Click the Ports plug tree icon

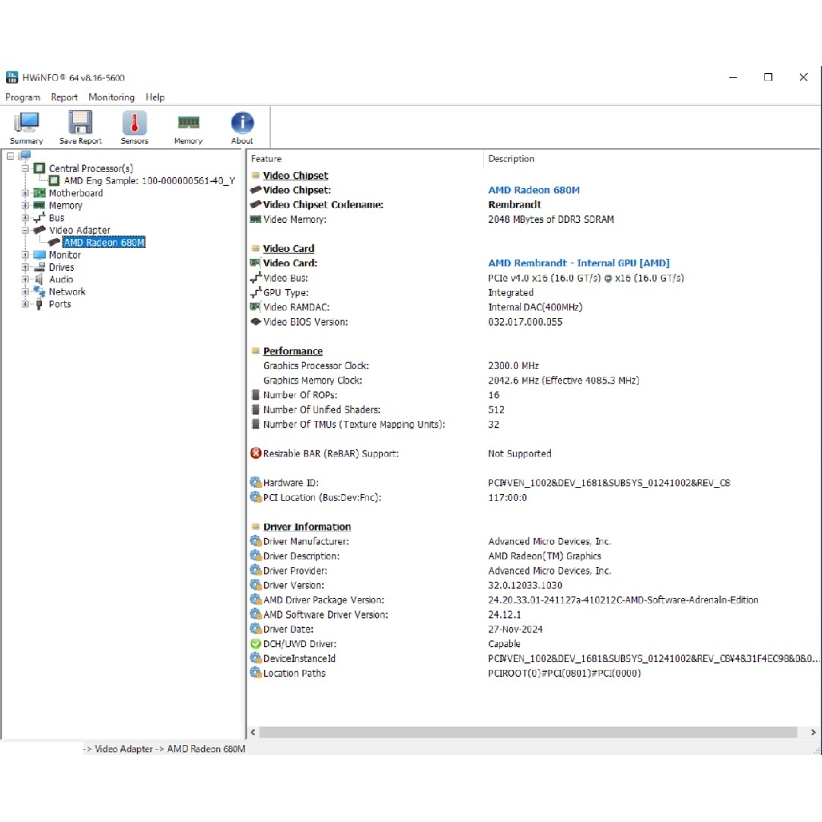pyautogui.click(x=40, y=304)
